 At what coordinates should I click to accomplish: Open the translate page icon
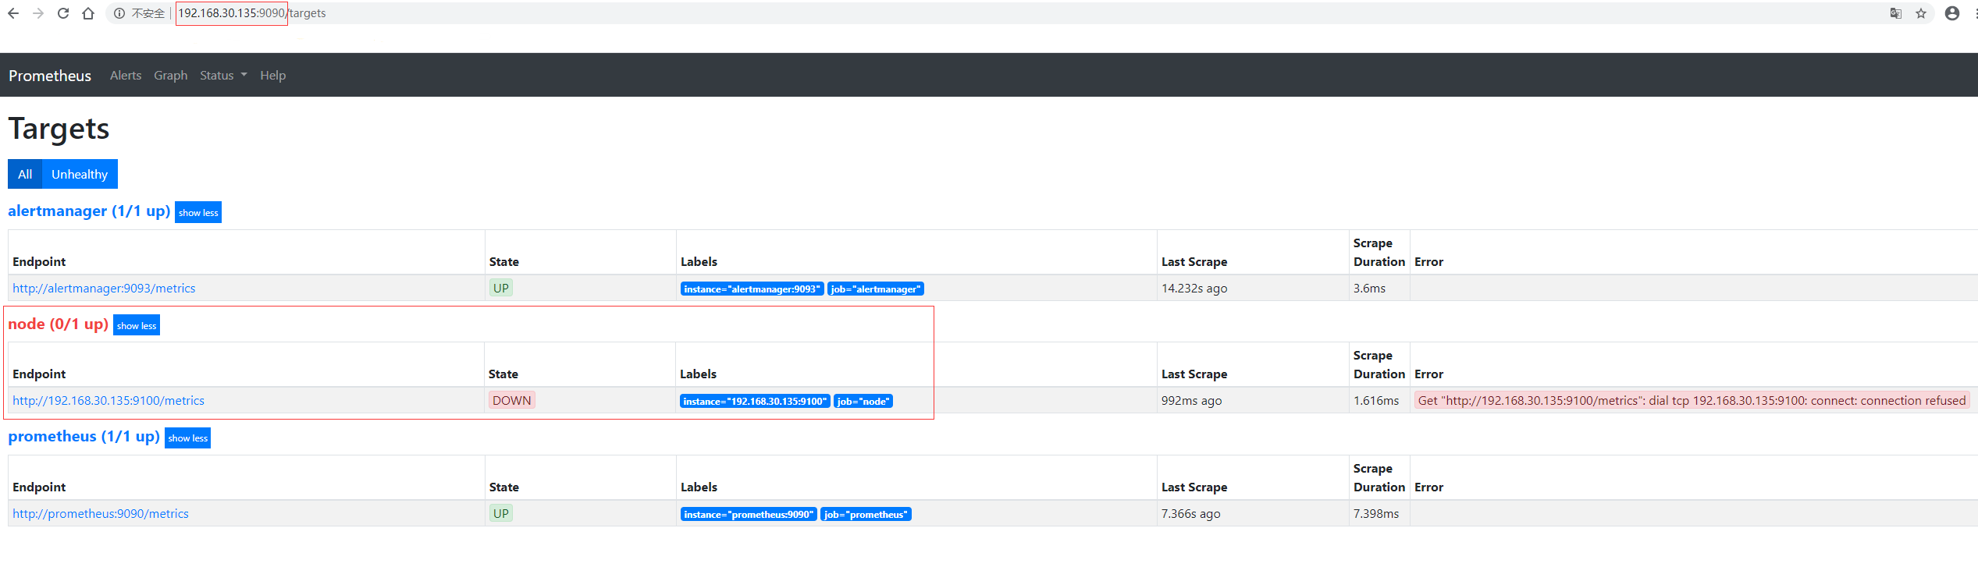[1896, 13]
